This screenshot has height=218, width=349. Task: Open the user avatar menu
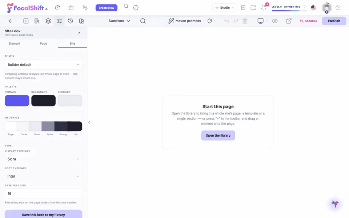[x=326, y=8]
